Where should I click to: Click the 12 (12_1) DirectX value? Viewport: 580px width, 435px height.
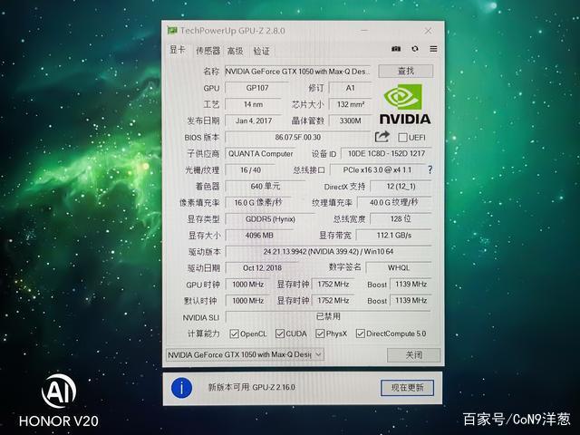tap(401, 187)
